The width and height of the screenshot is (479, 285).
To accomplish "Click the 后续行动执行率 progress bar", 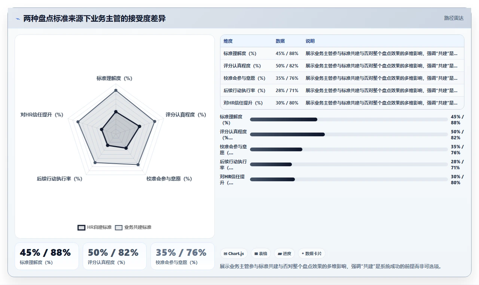I will click(x=349, y=164).
